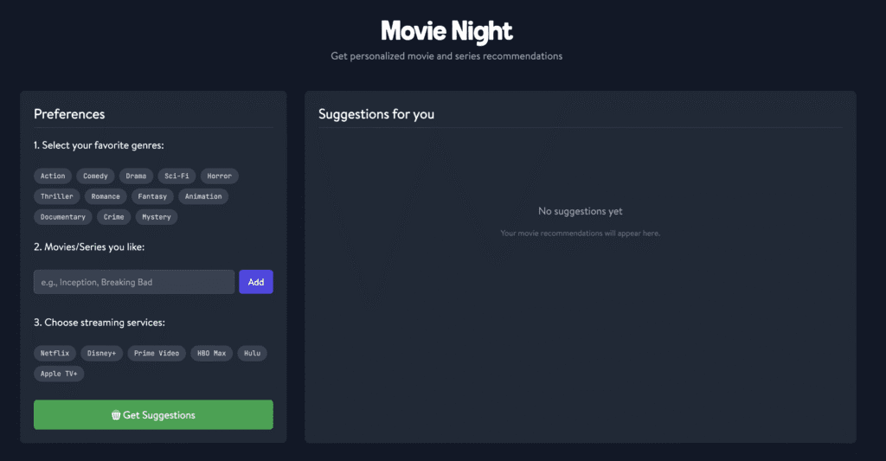
Task: Enable the HBO Max service chip
Action: click(x=211, y=353)
